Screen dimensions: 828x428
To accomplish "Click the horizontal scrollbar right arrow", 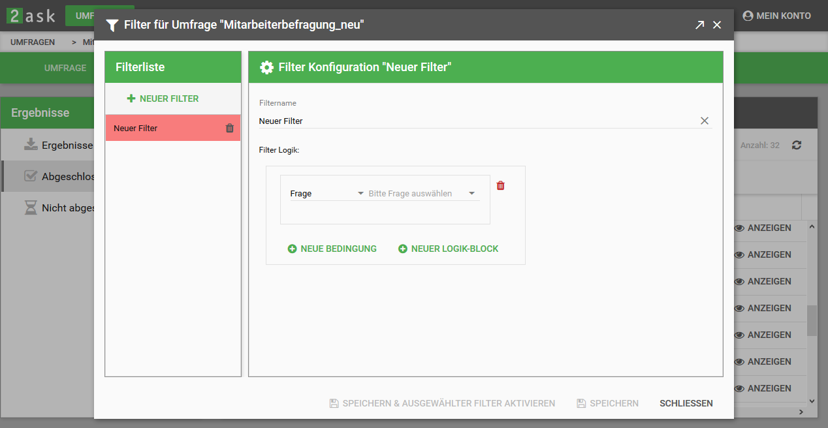I will 802,412.
